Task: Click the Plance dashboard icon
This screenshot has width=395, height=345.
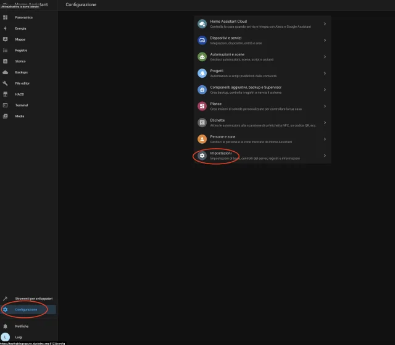Action: pos(202,106)
